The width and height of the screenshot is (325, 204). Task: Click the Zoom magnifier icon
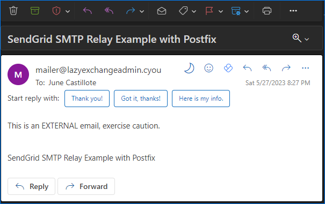tap(297, 38)
